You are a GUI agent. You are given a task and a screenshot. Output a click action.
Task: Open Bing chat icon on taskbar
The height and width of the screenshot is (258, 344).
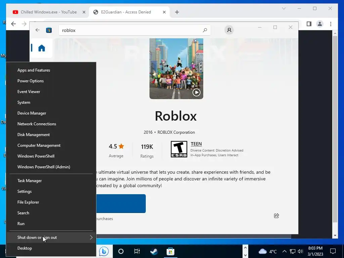(104, 251)
